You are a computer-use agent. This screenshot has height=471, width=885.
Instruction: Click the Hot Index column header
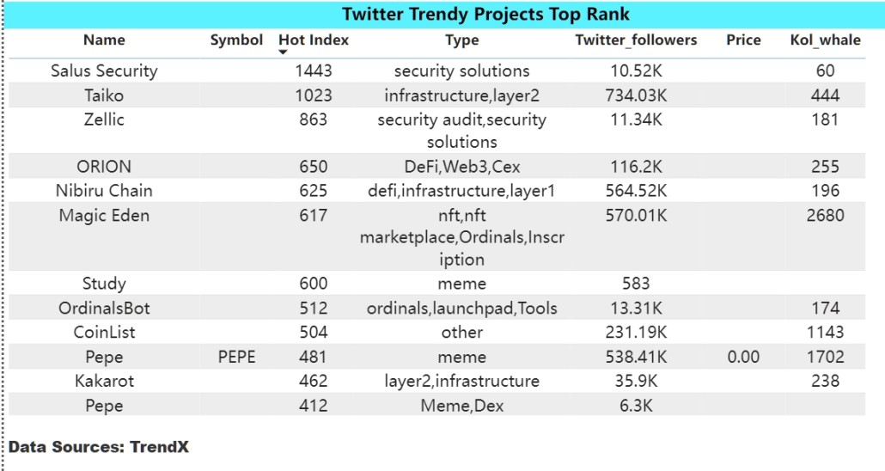coord(314,40)
